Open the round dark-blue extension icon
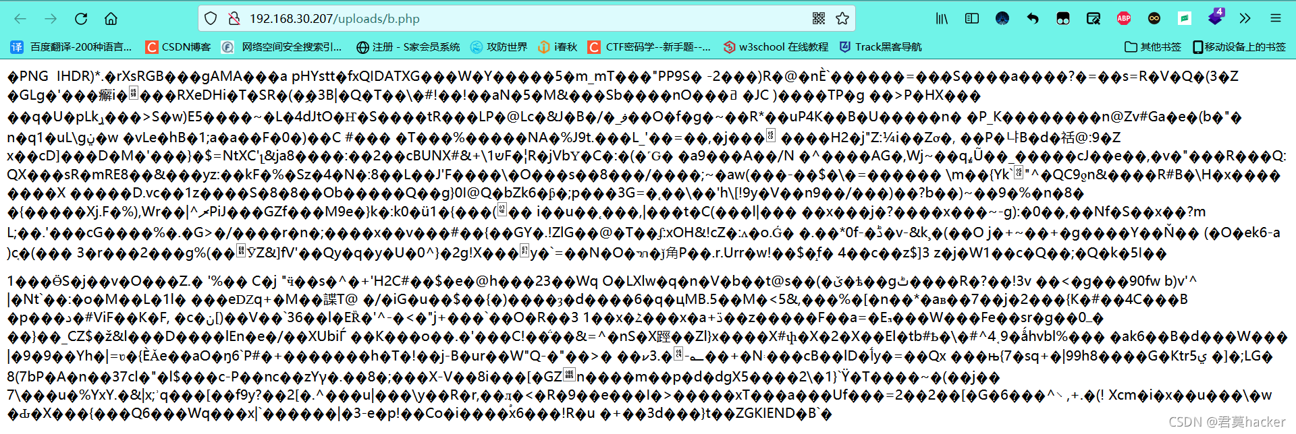The width and height of the screenshot is (1296, 434). [1002, 18]
